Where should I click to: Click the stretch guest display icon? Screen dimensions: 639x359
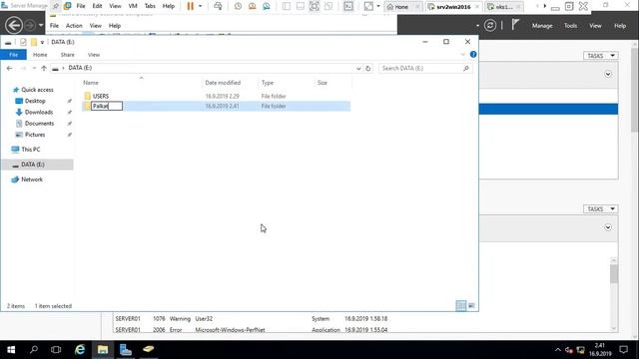(368, 6)
